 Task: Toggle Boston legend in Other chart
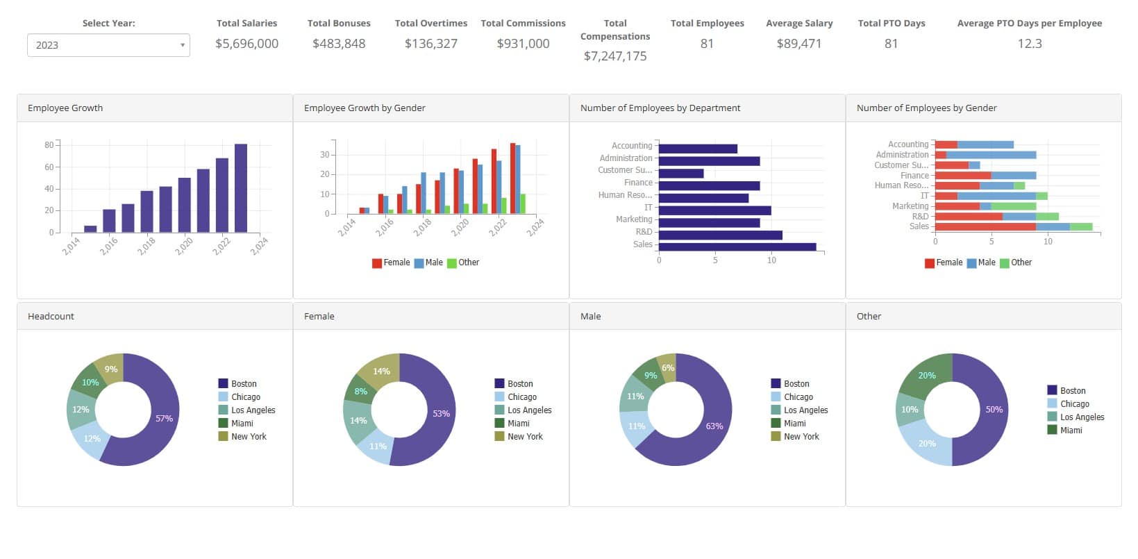pyautogui.click(x=1066, y=390)
